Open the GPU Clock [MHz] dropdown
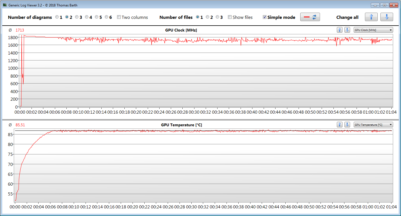This screenshot has height=216, width=401. pyautogui.click(x=373, y=30)
